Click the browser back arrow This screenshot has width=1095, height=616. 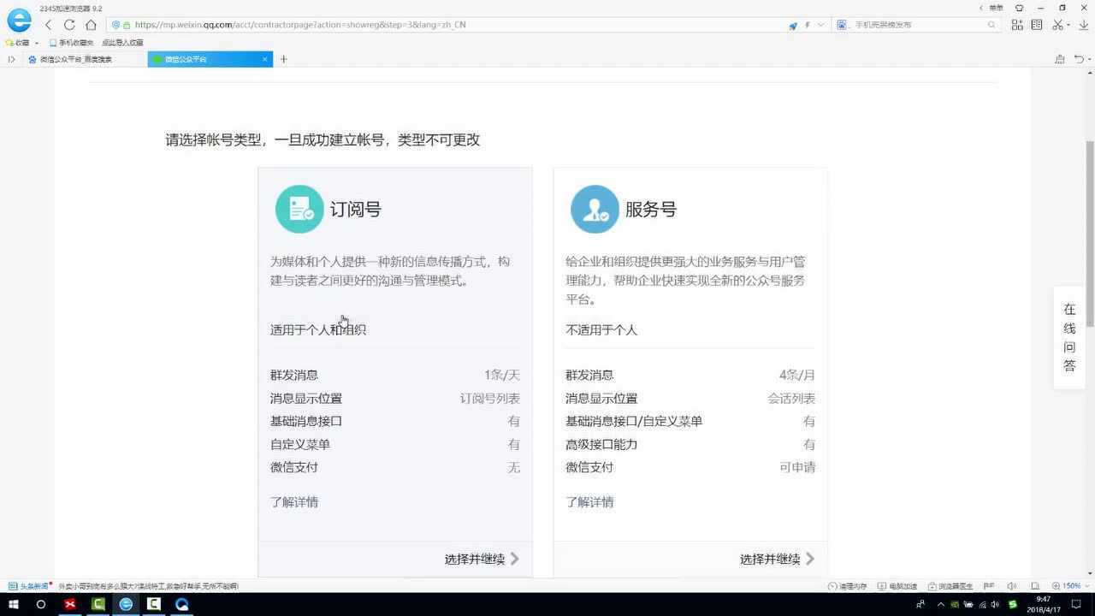tap(49, 25)
